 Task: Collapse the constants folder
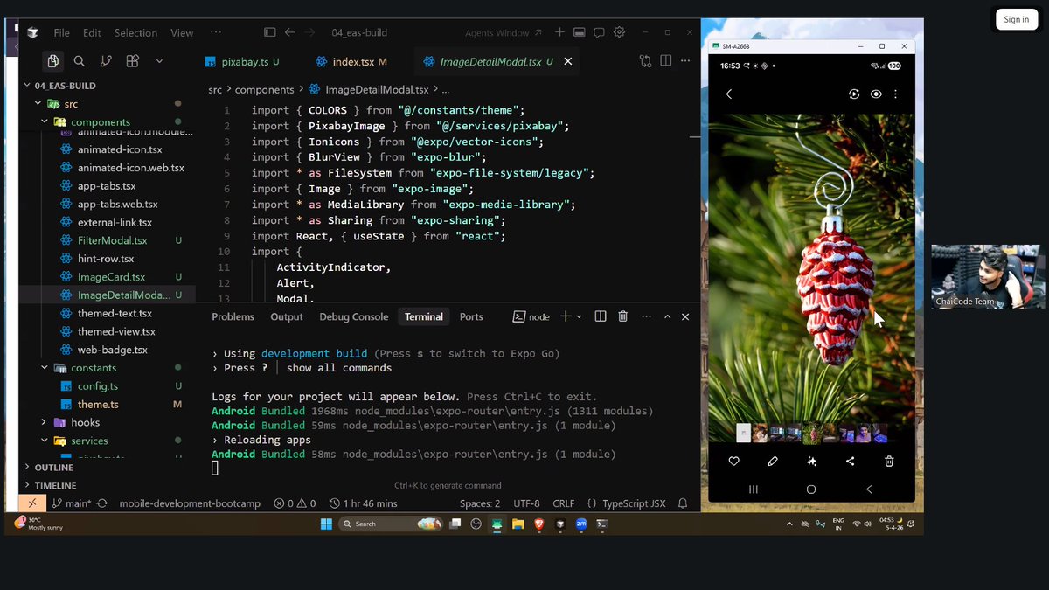tap(45, 368)
